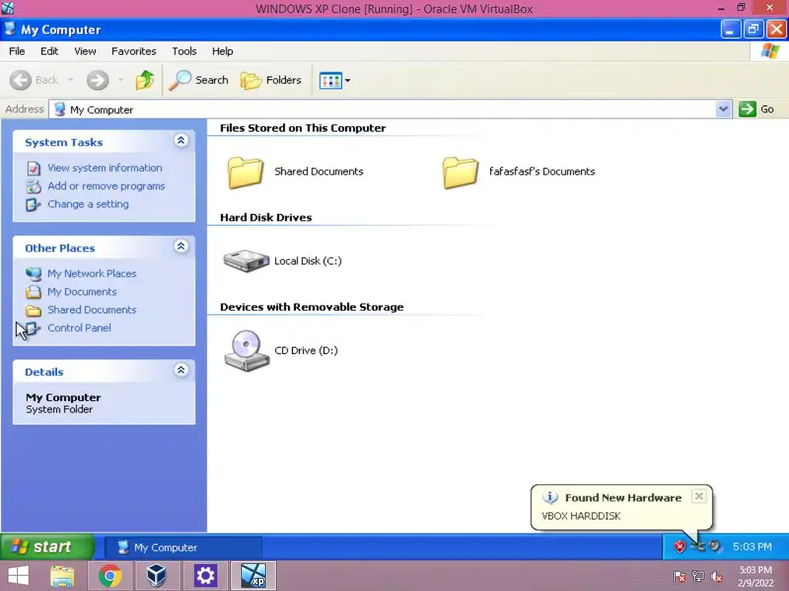Collapse the System Tasks panel
Image resolution: width=789 pixels, height=591 pixels.
[180, 141]
